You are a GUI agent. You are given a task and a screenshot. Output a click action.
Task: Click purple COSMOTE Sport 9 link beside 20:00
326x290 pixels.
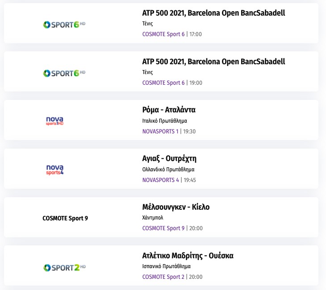163,228
